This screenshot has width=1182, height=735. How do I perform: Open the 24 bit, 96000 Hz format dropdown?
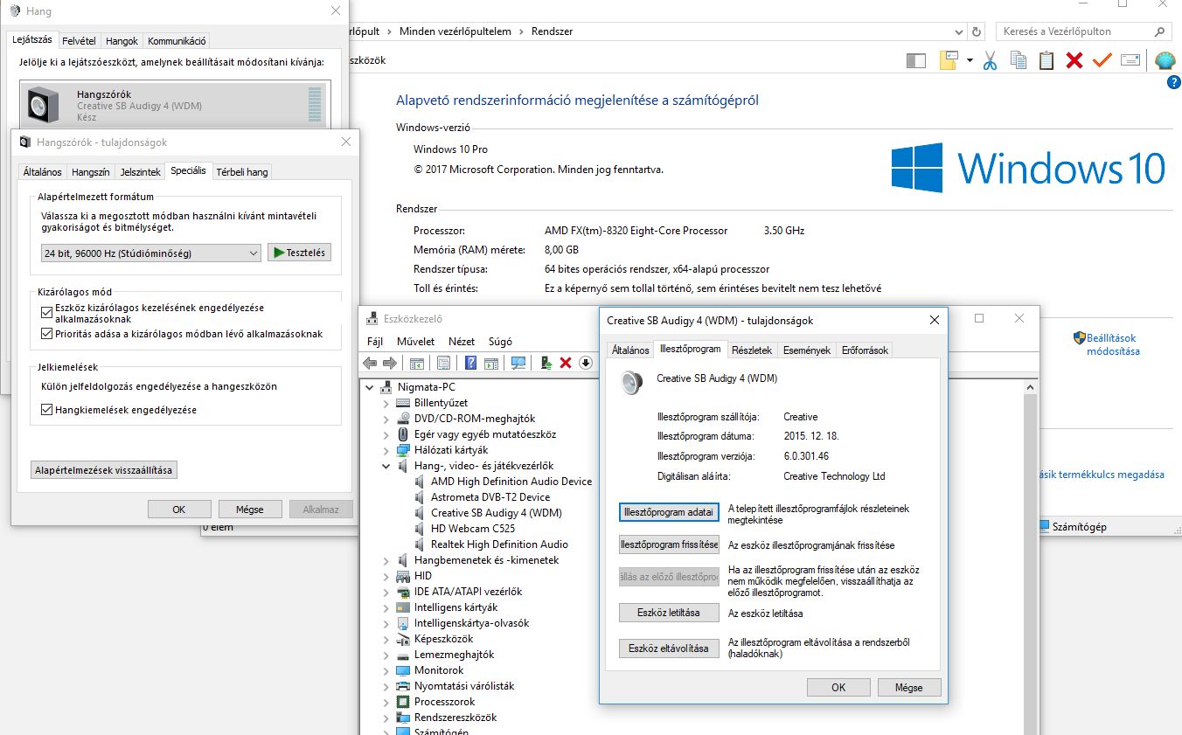pyautogui.click(x=151, y=253)
